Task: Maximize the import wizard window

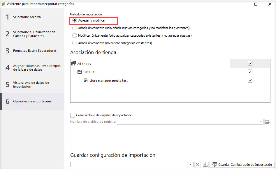Action: pyautogui.click(x=256, y=4)
